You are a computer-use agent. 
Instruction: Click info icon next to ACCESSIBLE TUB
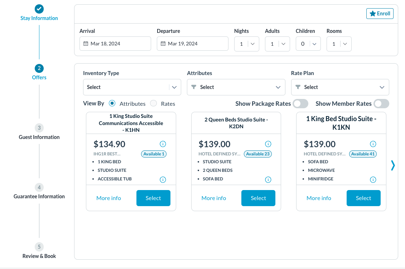(163, 180)
